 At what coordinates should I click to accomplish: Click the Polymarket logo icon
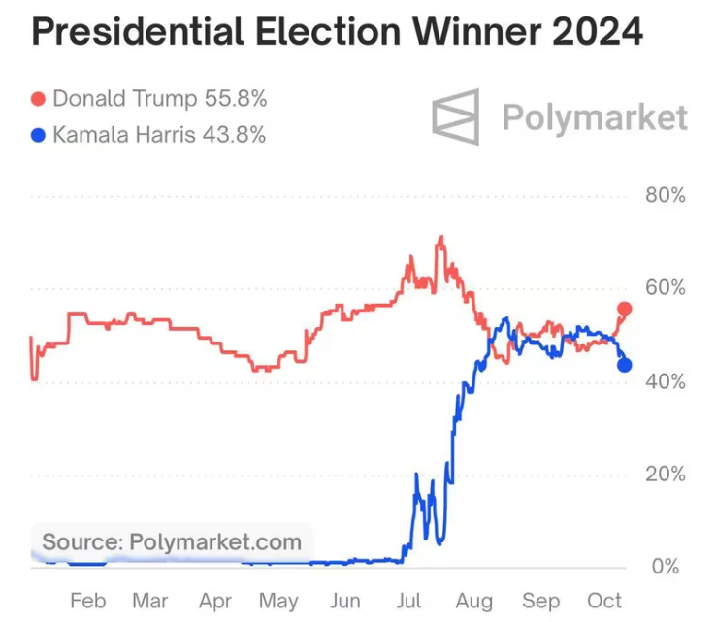click(x=456, y=116)
